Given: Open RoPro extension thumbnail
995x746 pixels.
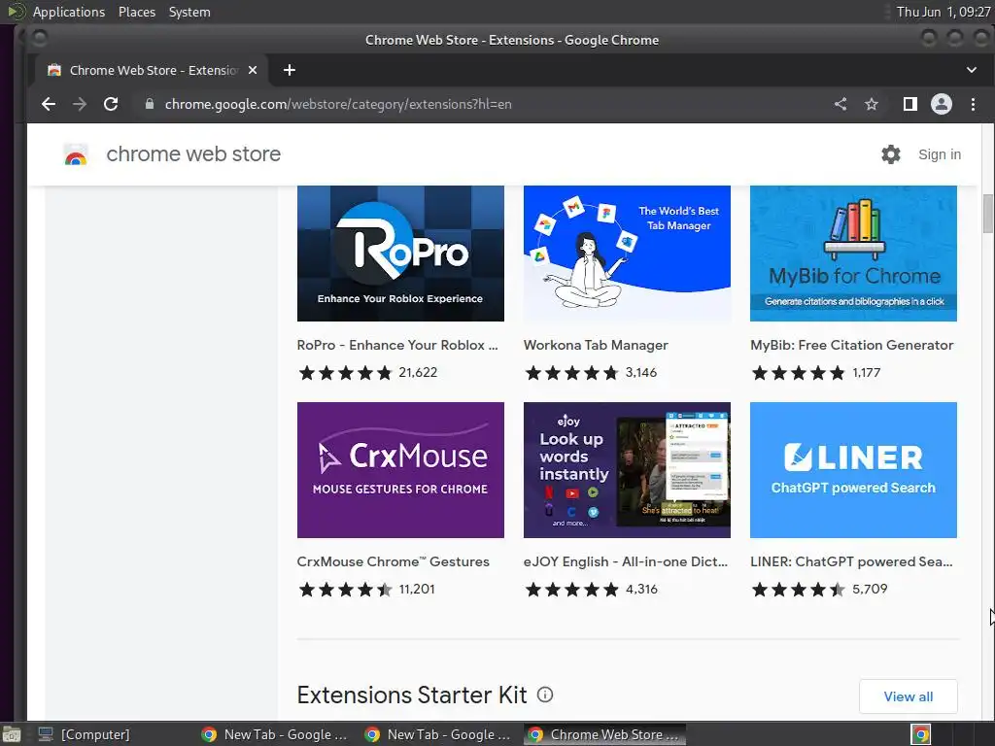Looking at the screenshot, I should tap(400, 254).
